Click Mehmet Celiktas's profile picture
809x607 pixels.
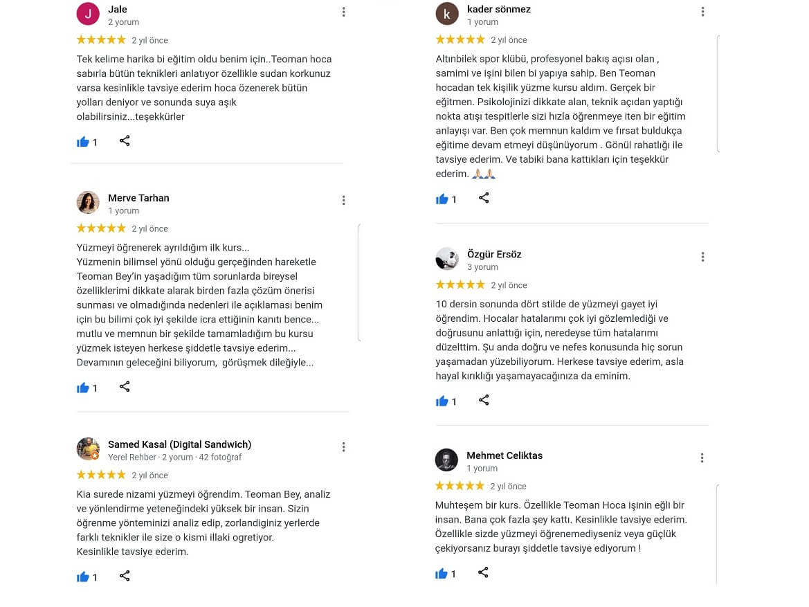click(446, 460)
